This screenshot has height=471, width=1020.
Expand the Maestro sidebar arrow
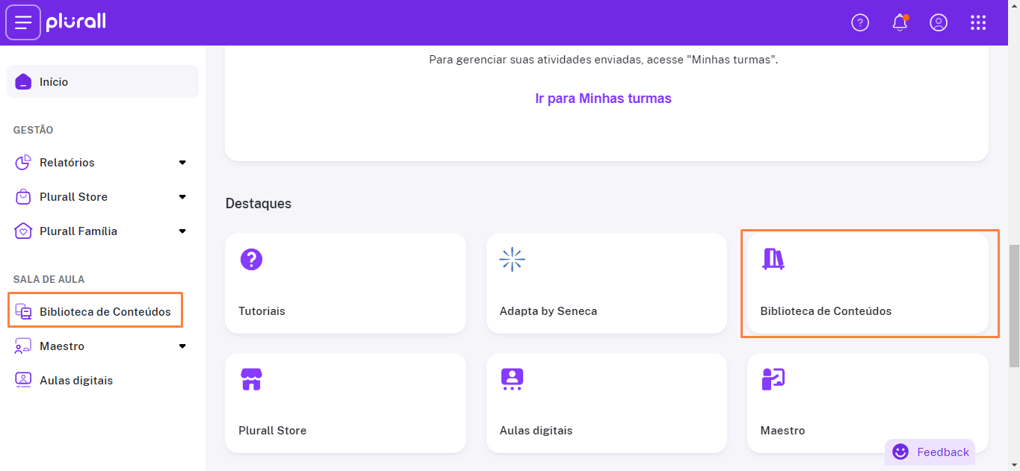[x=182, y=346]
